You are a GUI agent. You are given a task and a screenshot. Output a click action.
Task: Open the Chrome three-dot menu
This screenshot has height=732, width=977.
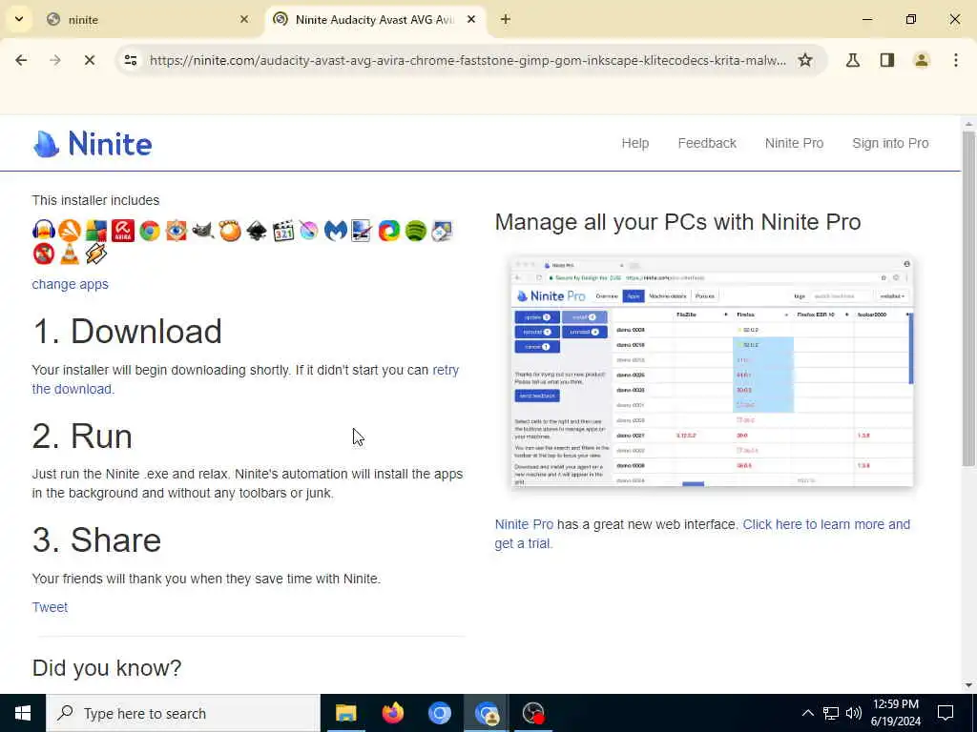[956, 60]
